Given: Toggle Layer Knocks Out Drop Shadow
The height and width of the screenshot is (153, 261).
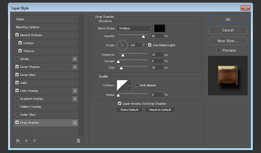Looking at the screenshot, I should (120, 103).
